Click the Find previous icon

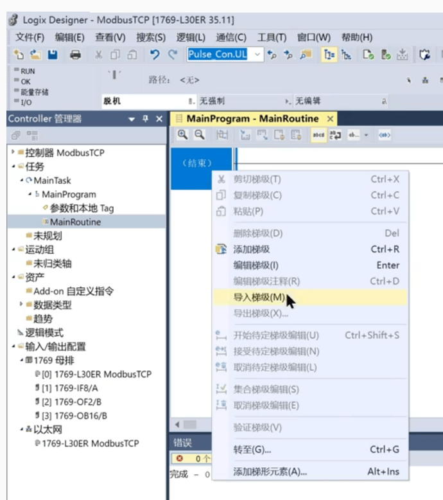[x=272, y=55]
